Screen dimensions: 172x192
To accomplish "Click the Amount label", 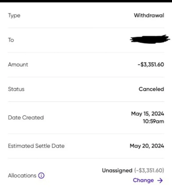I will pos(18,65).
